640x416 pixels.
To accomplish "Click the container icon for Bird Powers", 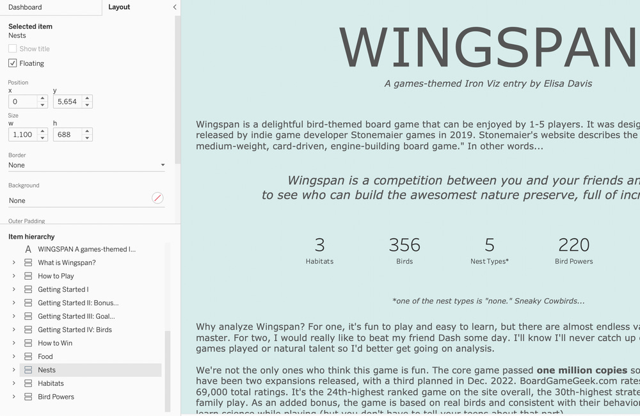I will pyautogui.click(x=28, y=396).
